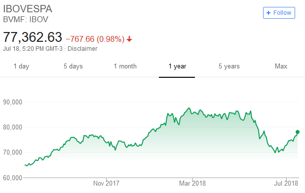Select the 1 day tab
The height and width of the screenshot is (193, 305).
tap(21, 66)
